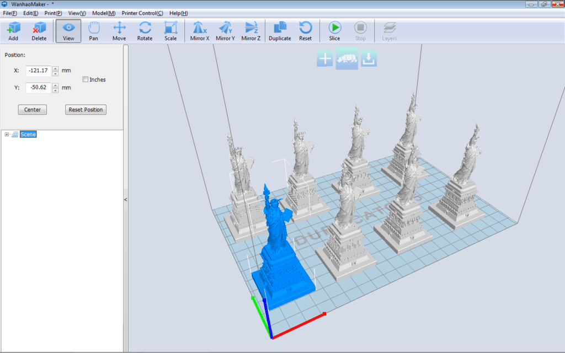Open the Model menu
The height and width of the screenshot is (353, 565).
click(x=104, y=13)
